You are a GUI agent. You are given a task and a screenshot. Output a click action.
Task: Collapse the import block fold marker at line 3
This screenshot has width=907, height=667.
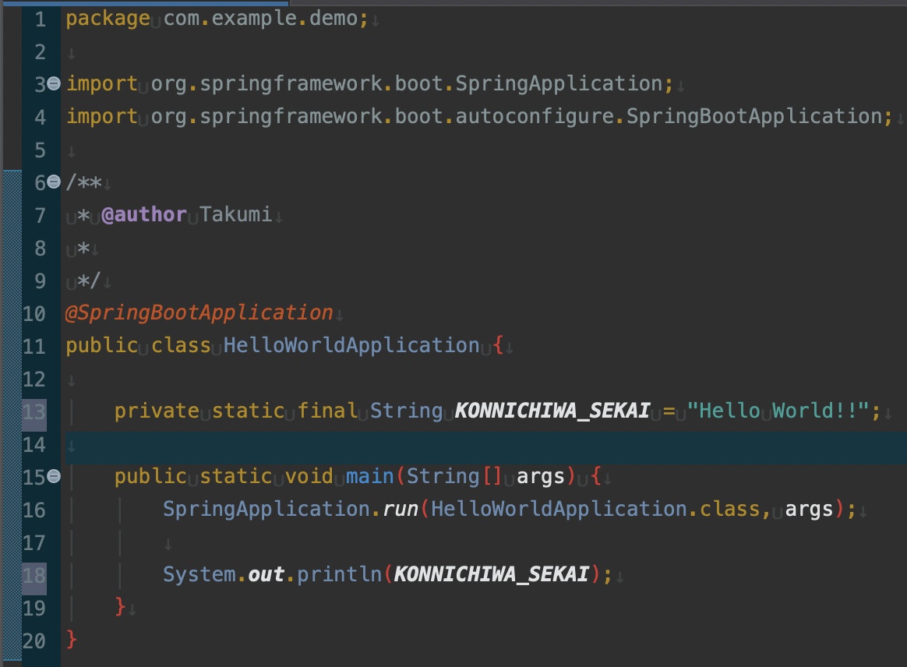[53, 83]
